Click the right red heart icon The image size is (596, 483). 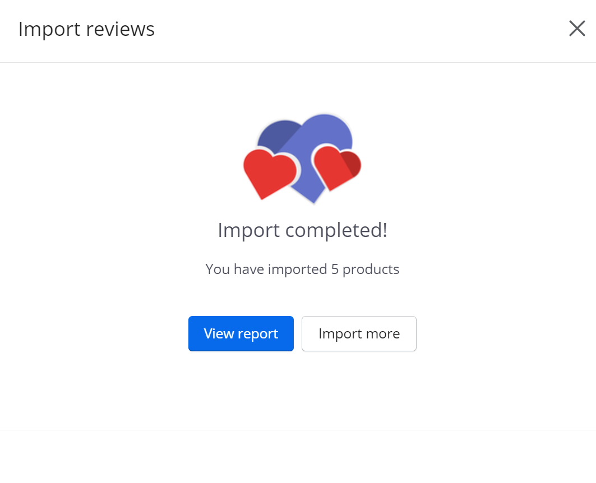[336, 168]
